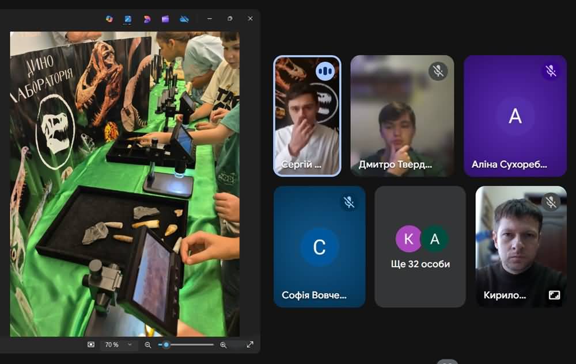This screenshot has width=576, height=364.
Task: Click muted mic icon on Аліна Сухореб's tile
Action: 551,71
